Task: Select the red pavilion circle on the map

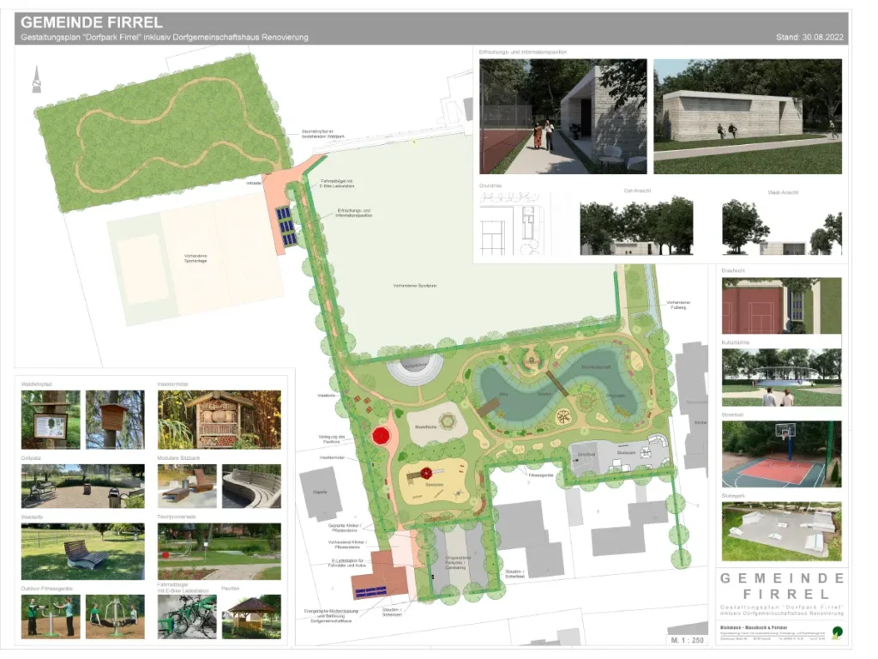Action: pyautogui.click(x=381, y=436)
